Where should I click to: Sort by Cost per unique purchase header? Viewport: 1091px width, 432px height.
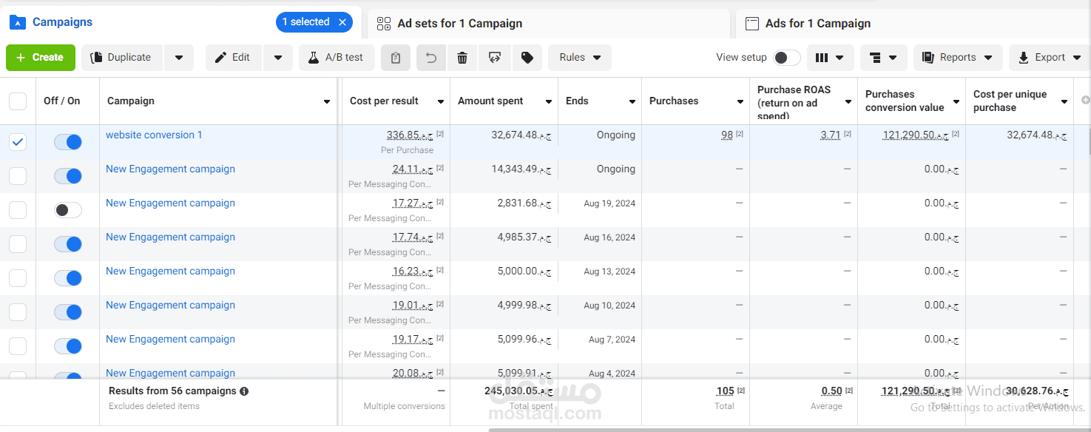coord(1010,101)
